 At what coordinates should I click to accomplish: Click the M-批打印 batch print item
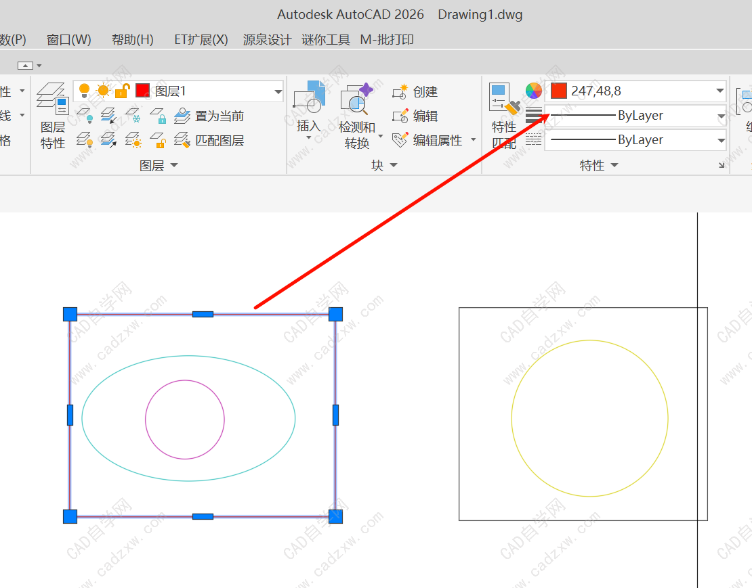387,40
